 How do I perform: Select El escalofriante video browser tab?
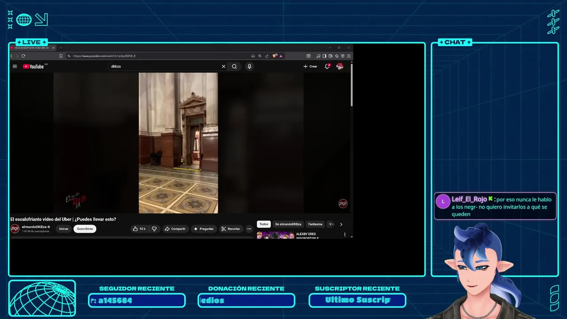tap(32, 47)
